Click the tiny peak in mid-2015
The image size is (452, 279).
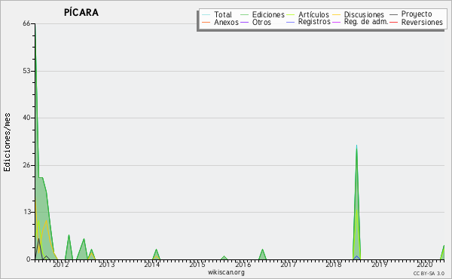tap(224, 256)
